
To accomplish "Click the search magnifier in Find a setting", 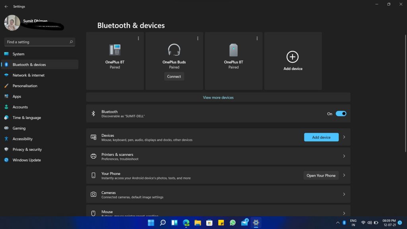I will click(x=71, y=42).
